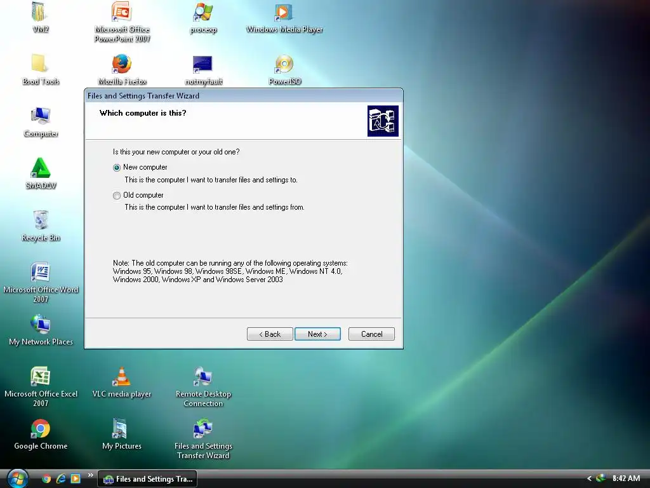Screen dimensions: 650x488
Task: Cancel the transfer wizard
Action: [x=371, y=334]
